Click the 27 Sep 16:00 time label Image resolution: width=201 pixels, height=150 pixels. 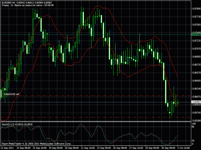click(136, 148)
